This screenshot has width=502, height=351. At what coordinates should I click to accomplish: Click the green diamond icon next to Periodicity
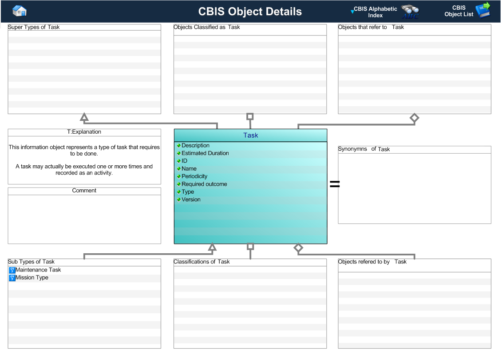click(178, 176)
